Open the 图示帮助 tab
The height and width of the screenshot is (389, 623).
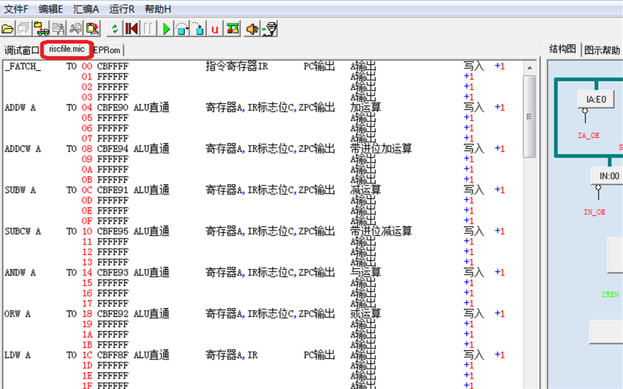(602, 50)
